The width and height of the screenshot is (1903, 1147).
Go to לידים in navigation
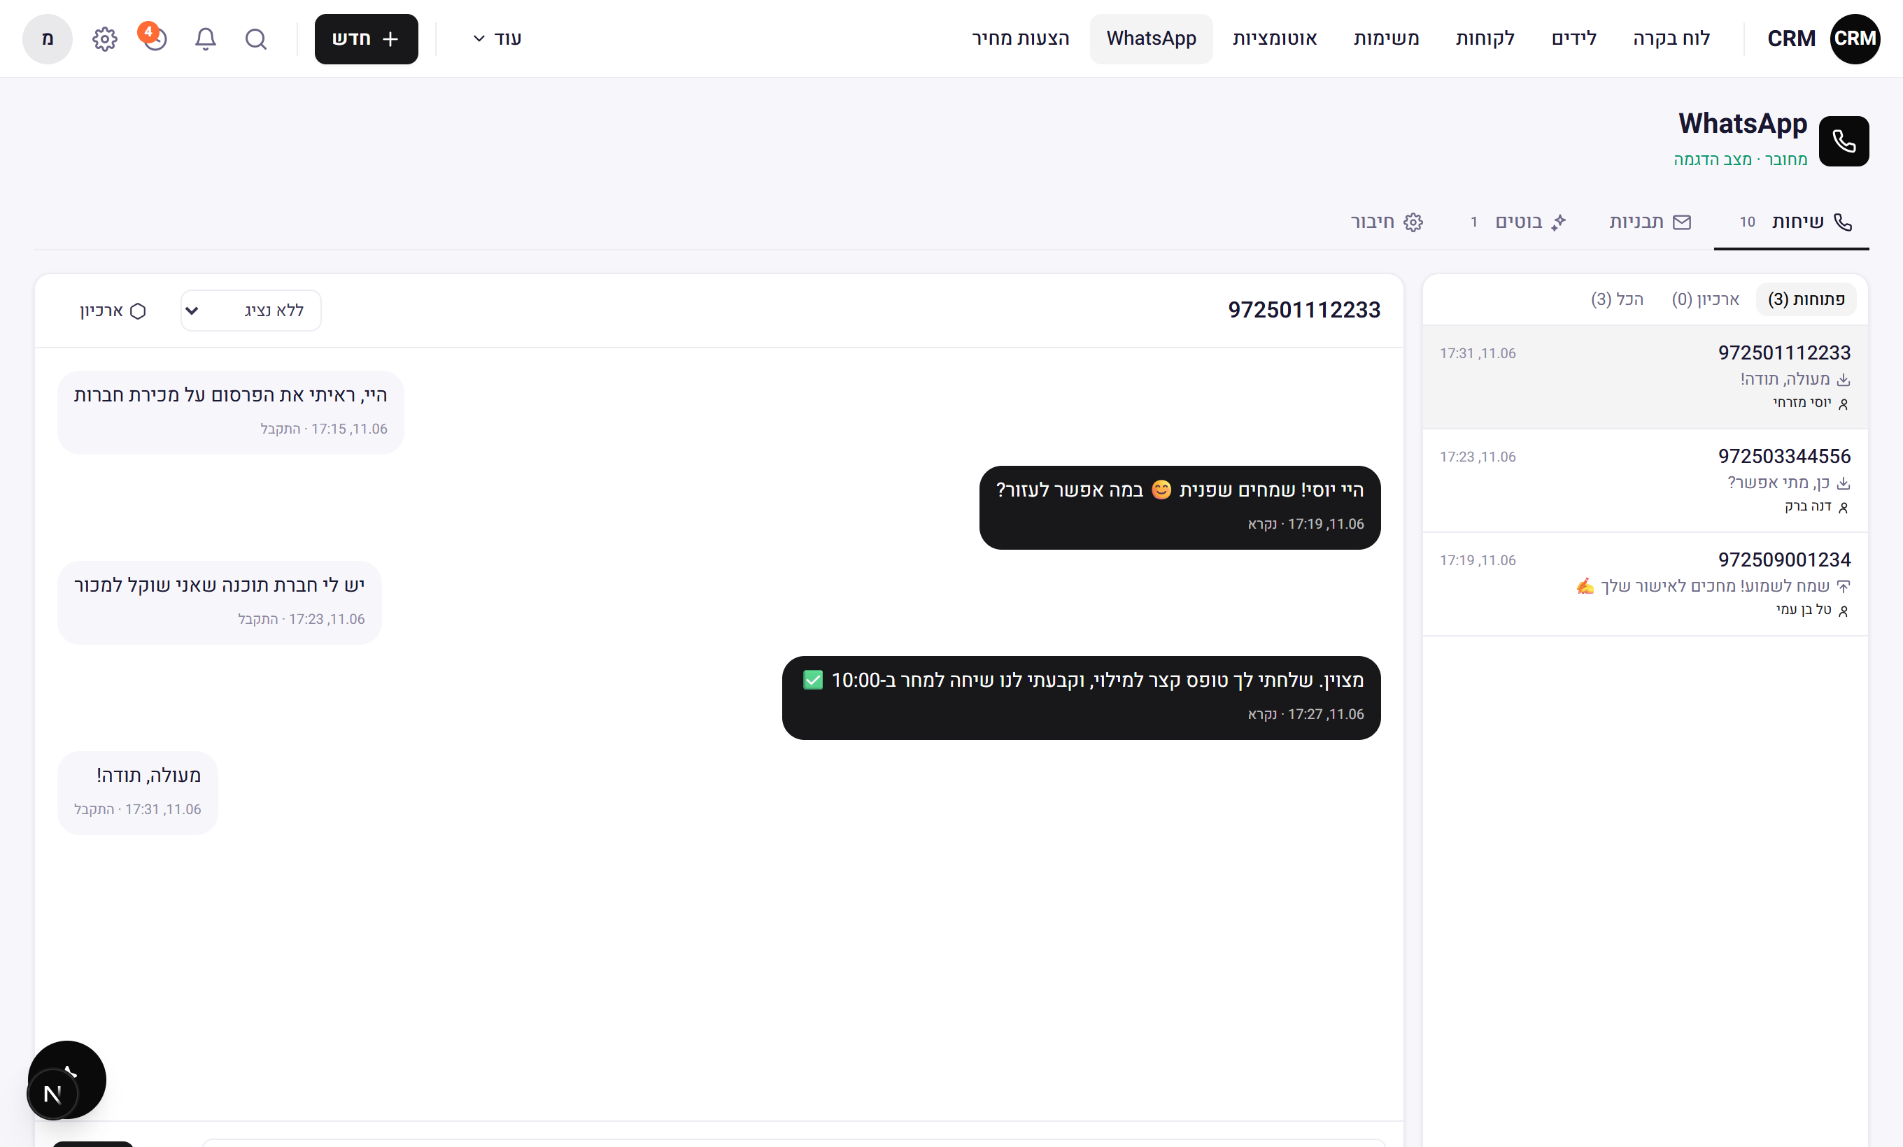click(x=1574, y=38)
